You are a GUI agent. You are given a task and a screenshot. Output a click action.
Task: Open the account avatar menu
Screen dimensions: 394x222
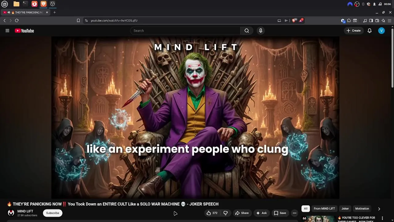pos(381,31)
